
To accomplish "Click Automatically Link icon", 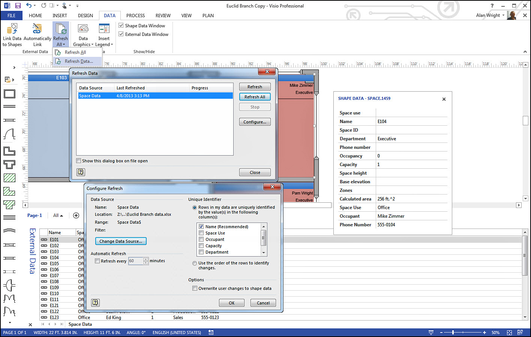I will click(x=37, y=29).
